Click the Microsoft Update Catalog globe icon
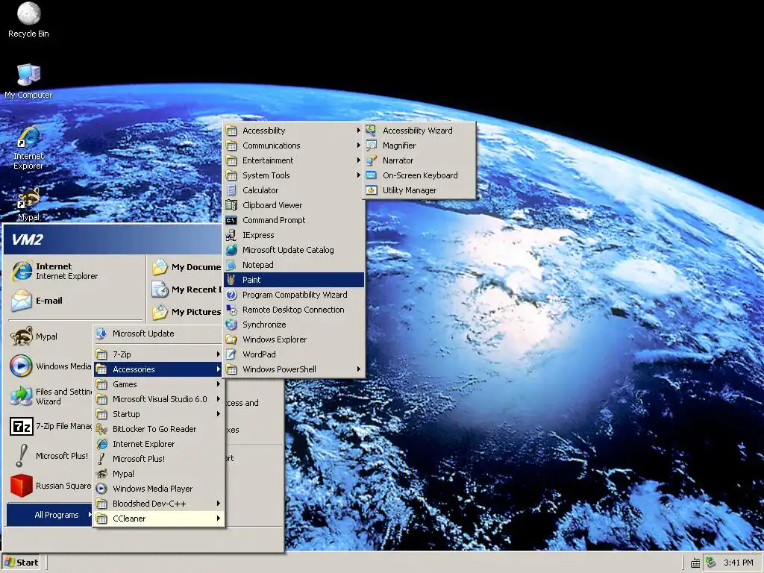The height and width of the screenshot is (573, 764). tap(231, 250)
